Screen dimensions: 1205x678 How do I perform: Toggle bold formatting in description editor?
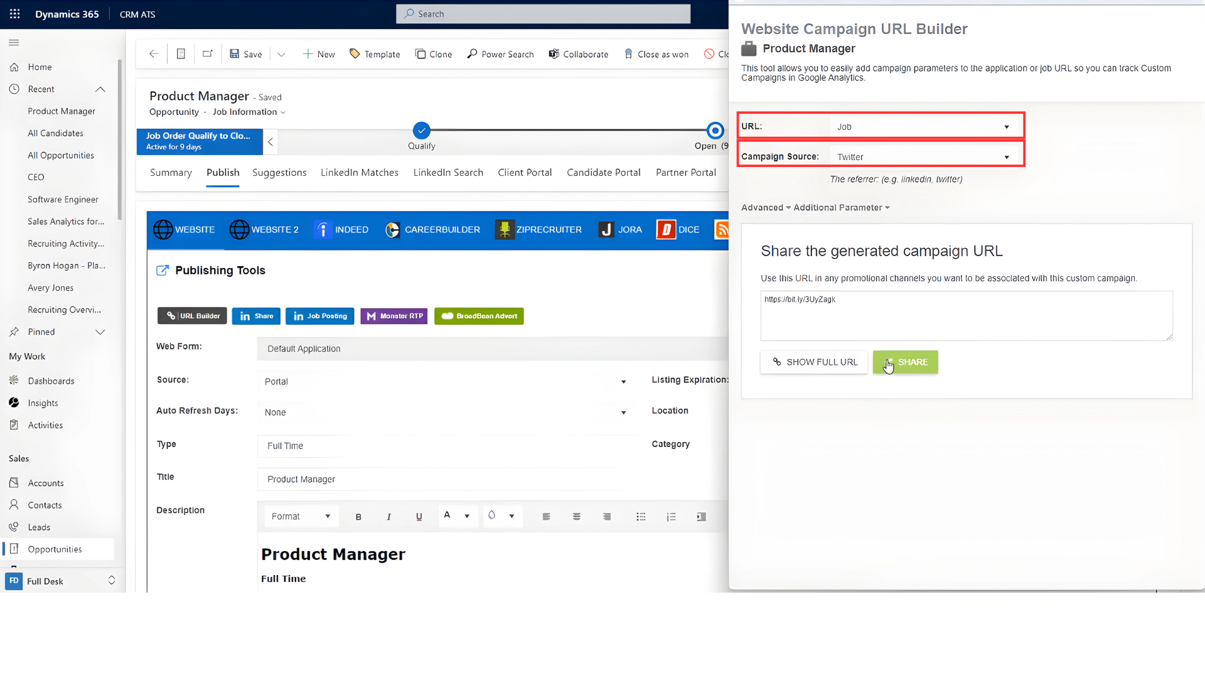pyautogui.click(x=358, y=517)
